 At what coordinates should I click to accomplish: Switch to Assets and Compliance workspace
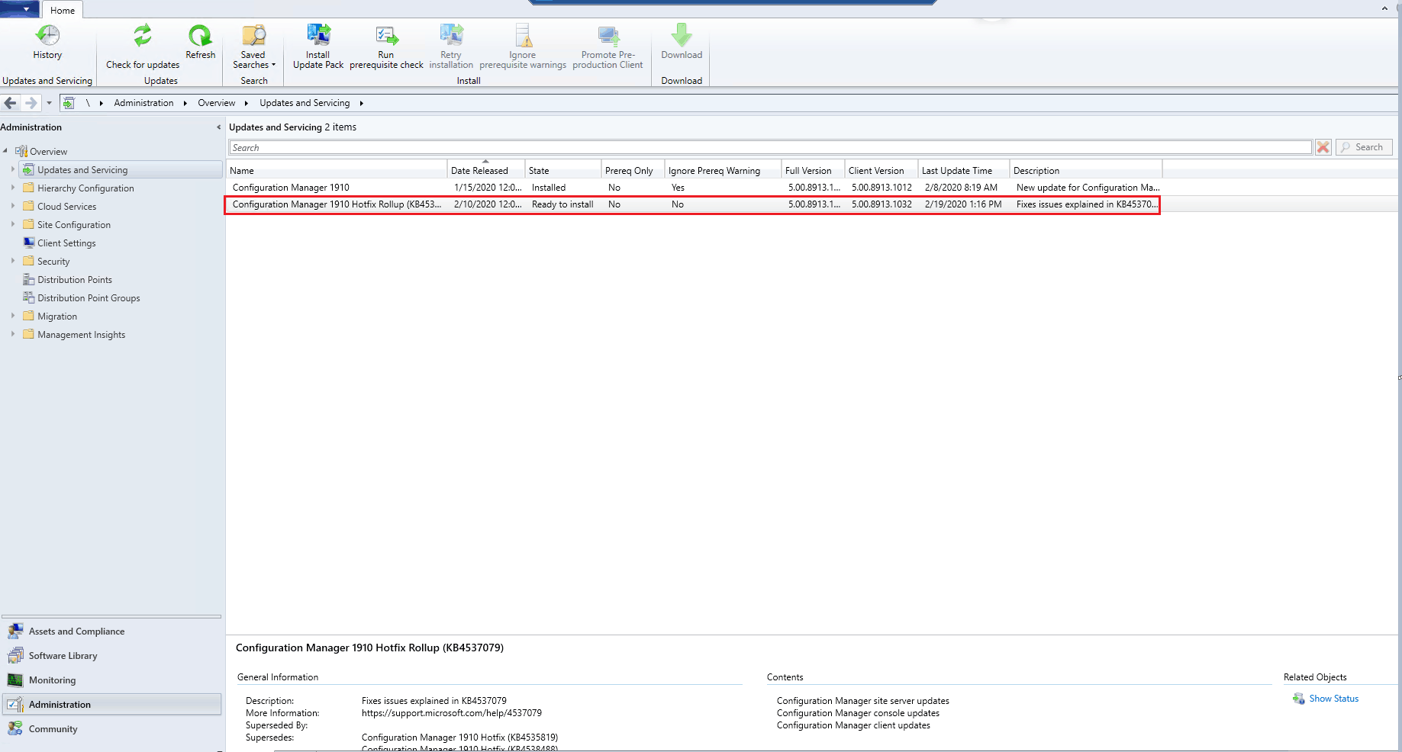pyautogui.click(x=111, y=631)
